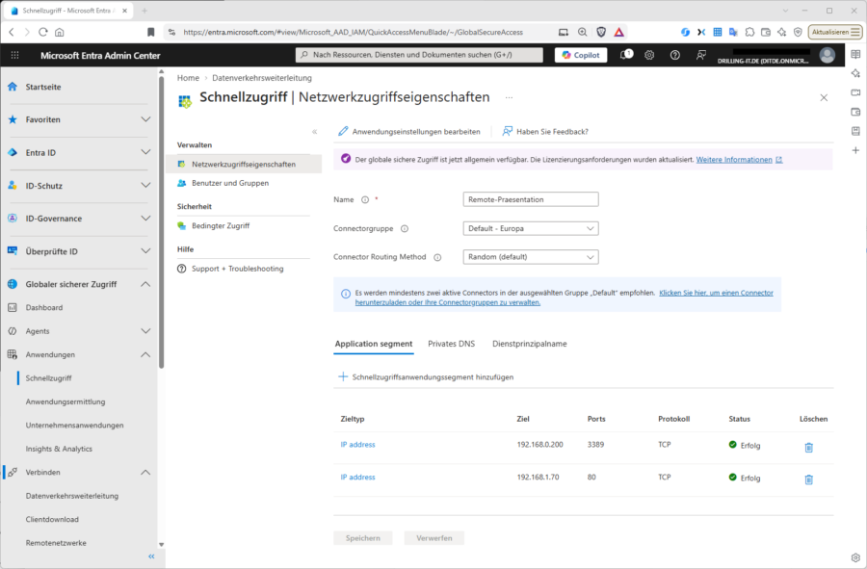Click the bookmark icon in address bar

point(150,32)
